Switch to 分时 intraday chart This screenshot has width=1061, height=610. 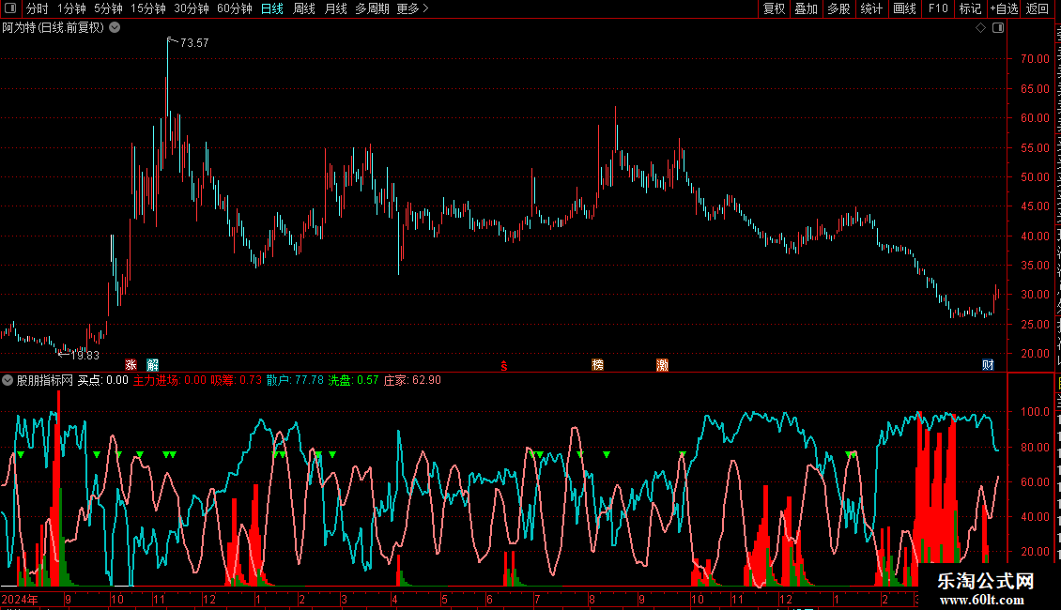tap(38, 8)
